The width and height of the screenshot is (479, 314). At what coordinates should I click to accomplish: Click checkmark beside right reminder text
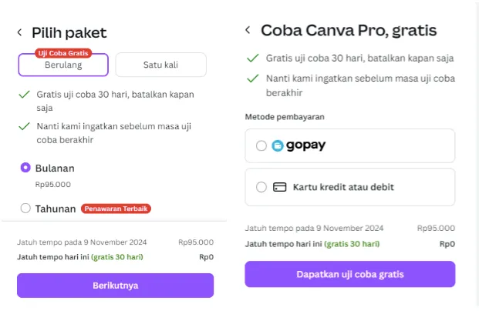251,78
